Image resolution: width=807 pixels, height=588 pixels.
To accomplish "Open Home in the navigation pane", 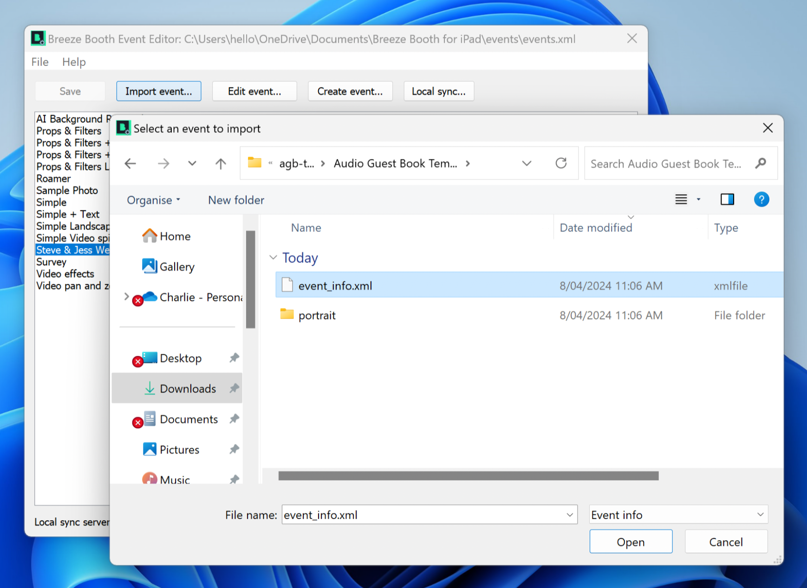I will (x=175, y=236).
